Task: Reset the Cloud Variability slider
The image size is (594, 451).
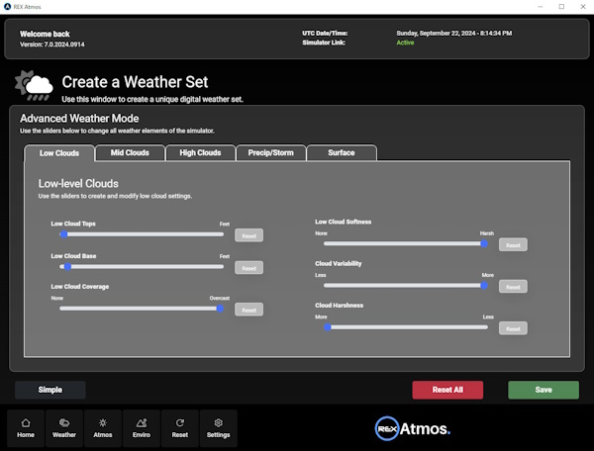Action: [x=513, y=287]
